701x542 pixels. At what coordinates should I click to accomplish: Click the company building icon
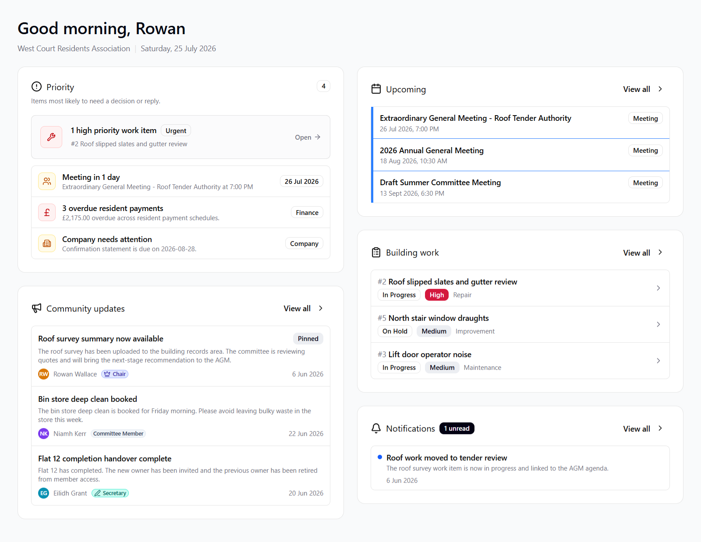pyautogui.click(x=47, y=243)
